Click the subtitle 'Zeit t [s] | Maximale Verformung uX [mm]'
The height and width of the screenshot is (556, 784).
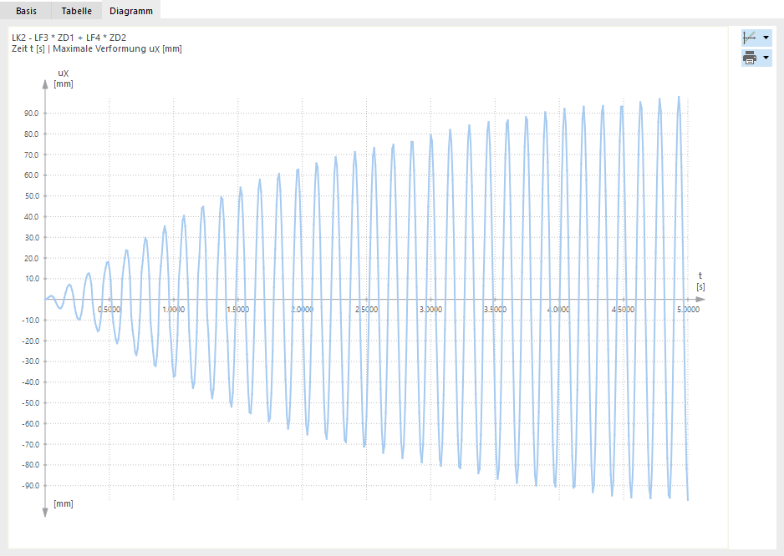pyautogui.click(x=97, y=48)
